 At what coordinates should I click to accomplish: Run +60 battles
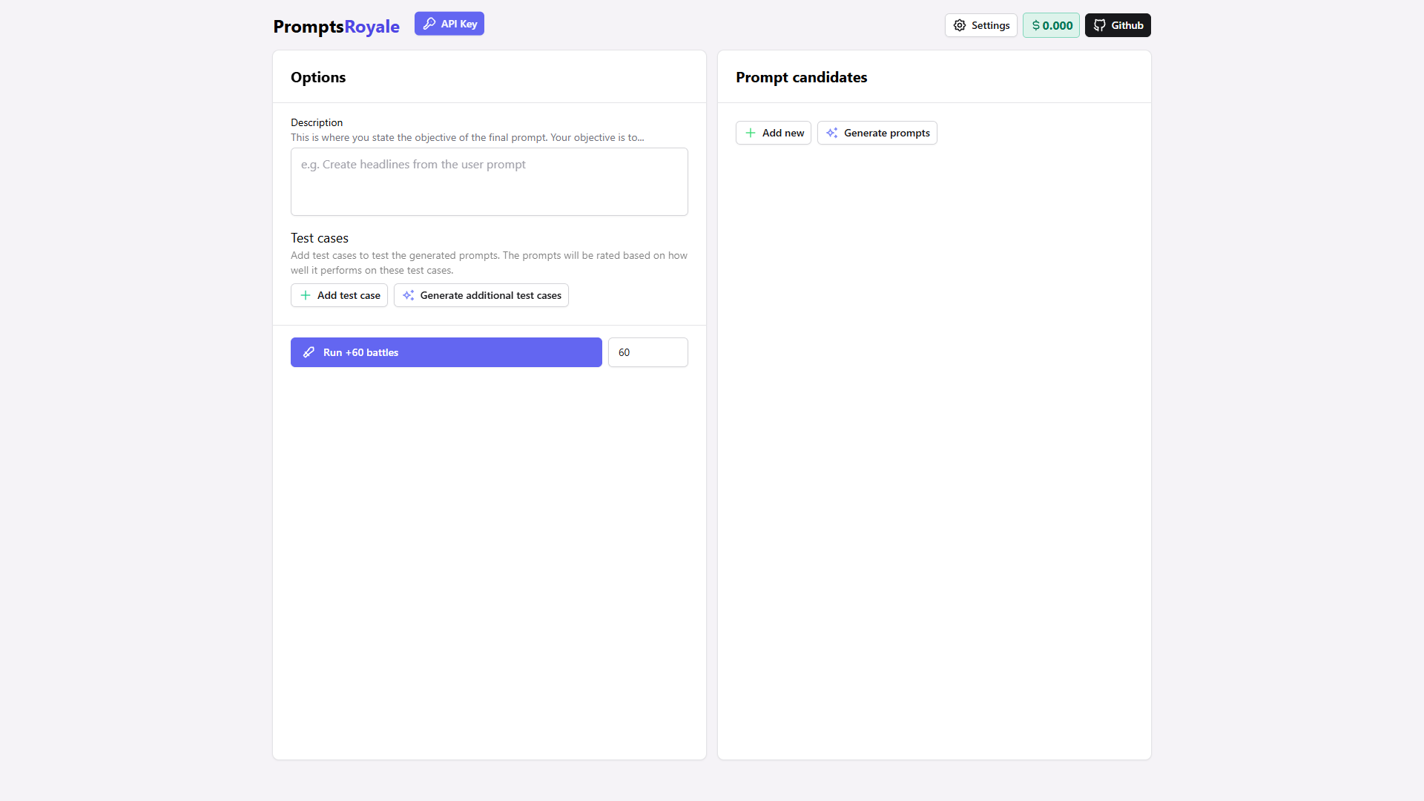click(x=446, y=352)
